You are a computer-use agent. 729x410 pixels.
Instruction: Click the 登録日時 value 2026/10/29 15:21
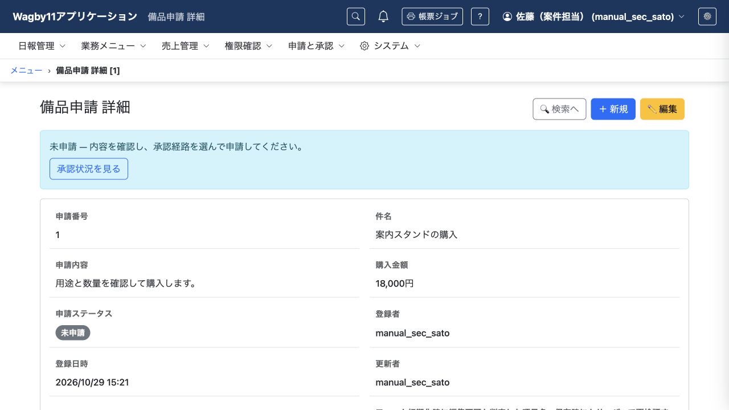pyautogui.click(x=92, y=382)
